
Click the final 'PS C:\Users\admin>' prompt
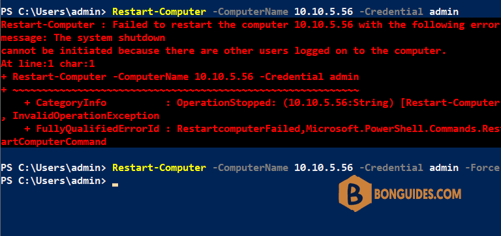[53, 181]
